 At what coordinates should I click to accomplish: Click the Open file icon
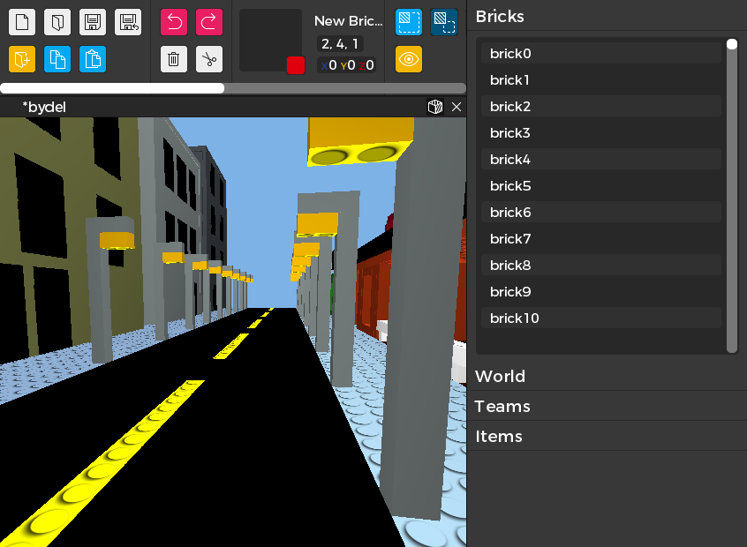57,22
